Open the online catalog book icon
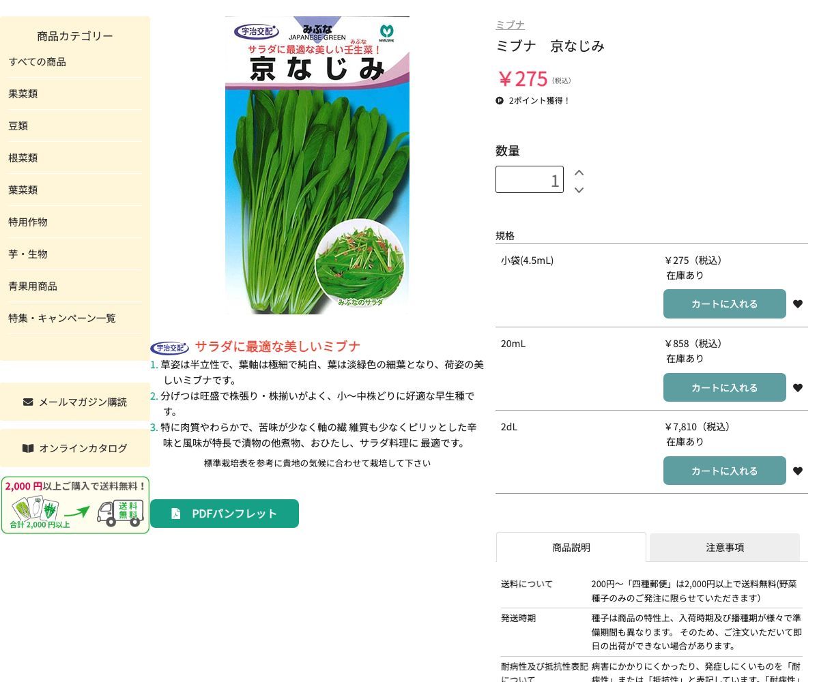The height and width of the screenshot is (682, 819). (x=28, y=448)
